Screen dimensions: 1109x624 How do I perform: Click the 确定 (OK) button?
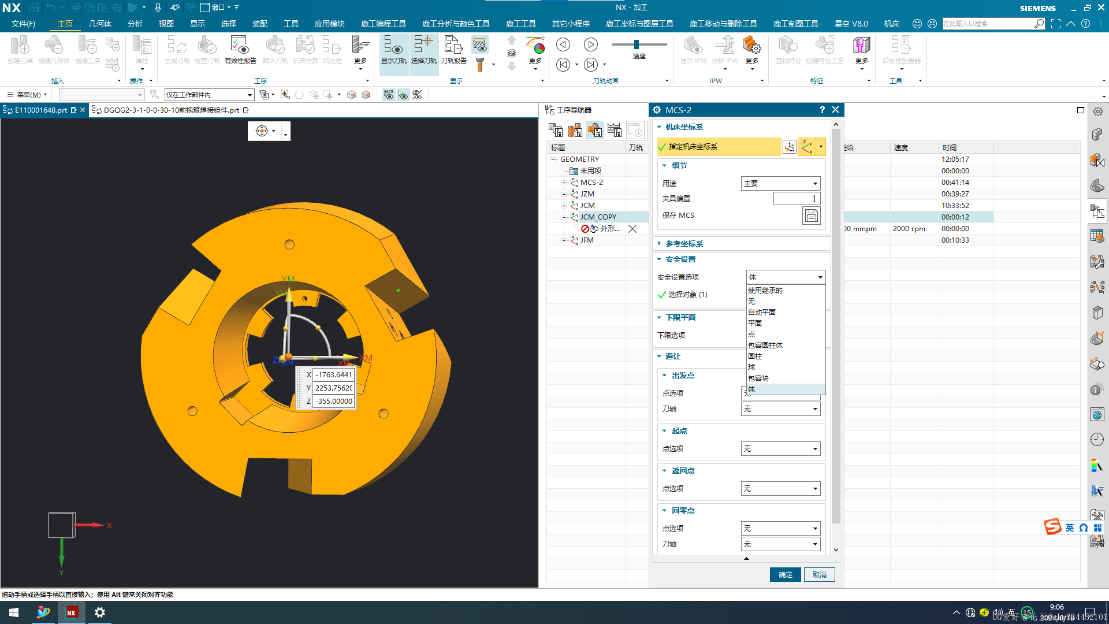point(785,575)
